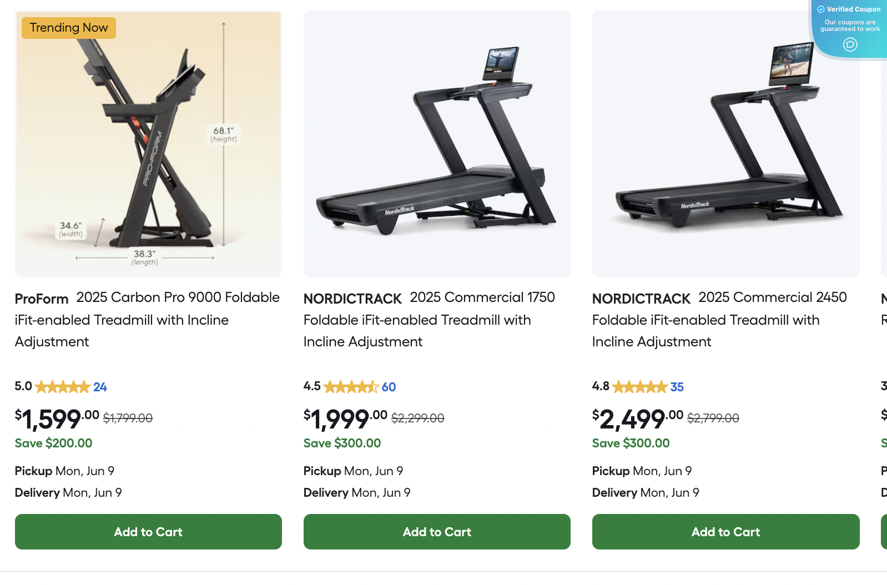Viewport: 887px width, 585px height.
Task: Click the partially visible Add to Cart button on the right
Action: (x=884, y=532)
